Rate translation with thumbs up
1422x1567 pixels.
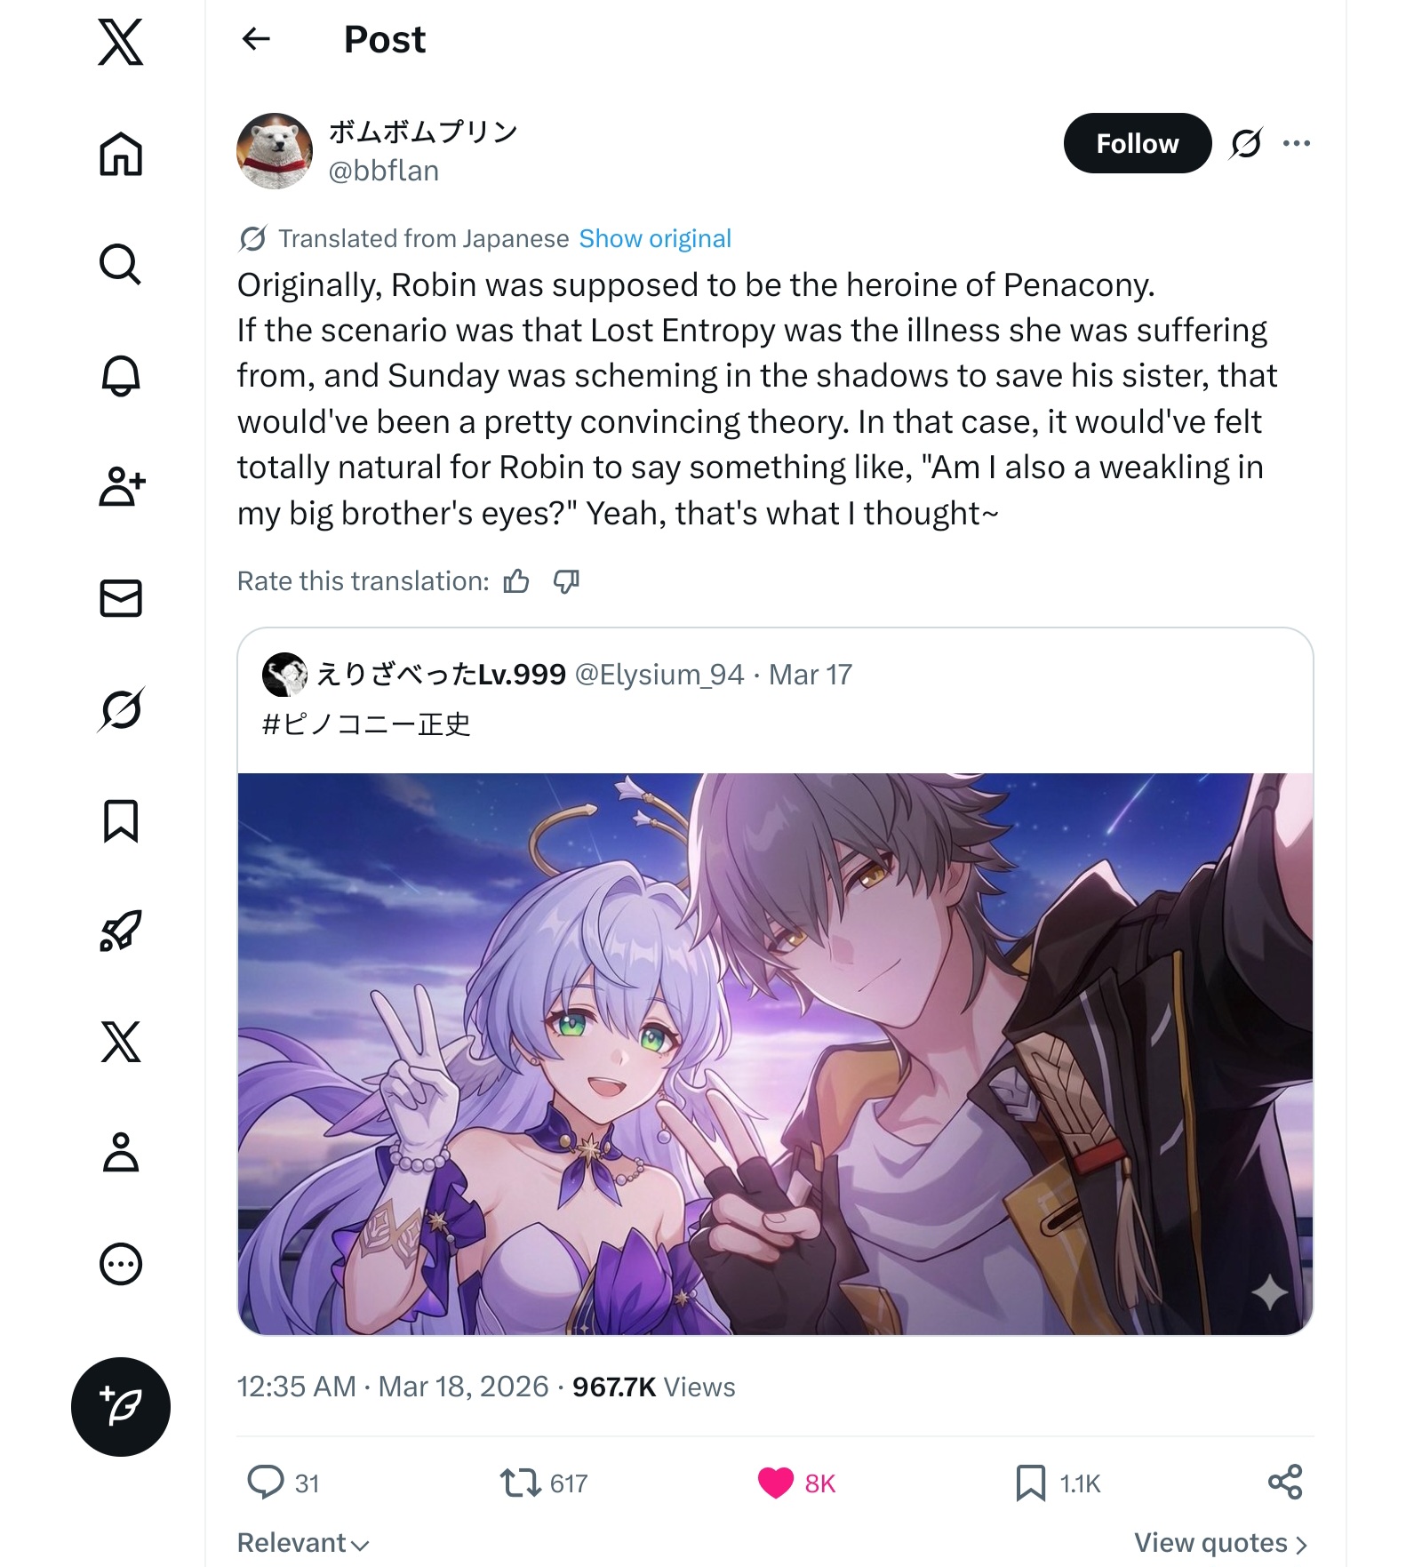pos(516,581)
